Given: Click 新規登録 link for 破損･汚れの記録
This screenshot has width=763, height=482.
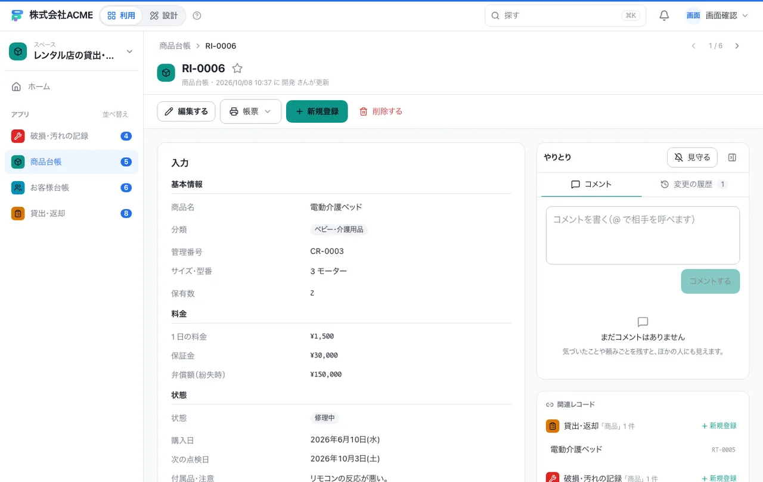Looking at the screenshot, I should pos(719,478).
